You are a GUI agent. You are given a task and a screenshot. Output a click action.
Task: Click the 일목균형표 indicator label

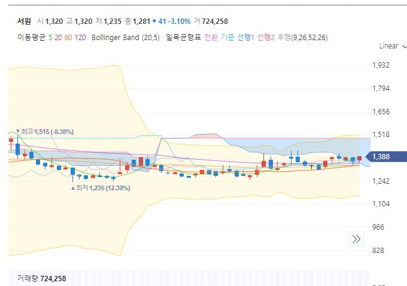184,37
